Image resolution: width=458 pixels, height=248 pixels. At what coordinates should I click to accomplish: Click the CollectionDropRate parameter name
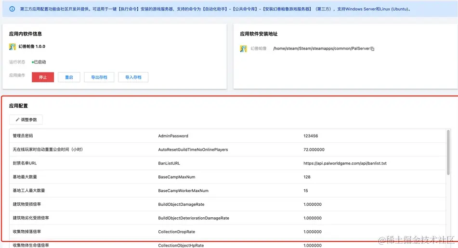(x=177, y=232)
